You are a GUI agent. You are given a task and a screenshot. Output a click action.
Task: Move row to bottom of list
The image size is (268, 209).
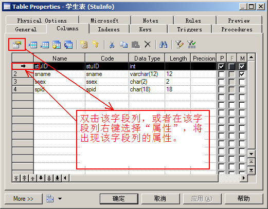57,178
